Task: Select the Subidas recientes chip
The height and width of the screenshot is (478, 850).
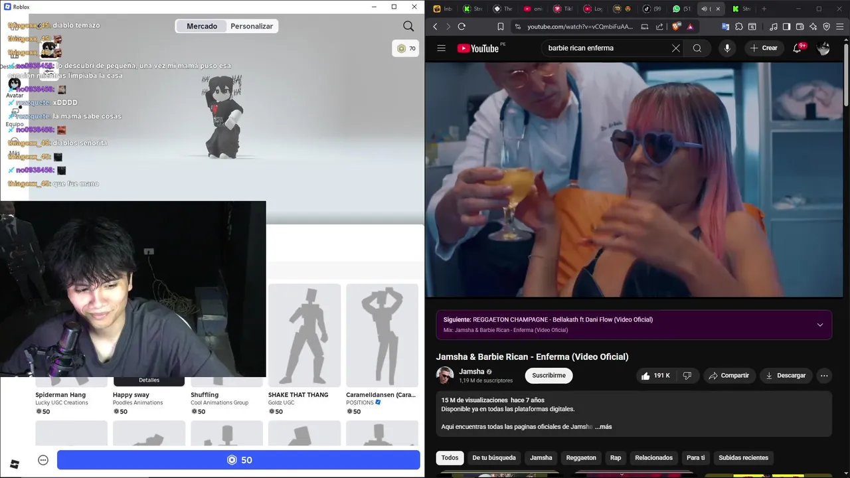Action: [743, 457]
